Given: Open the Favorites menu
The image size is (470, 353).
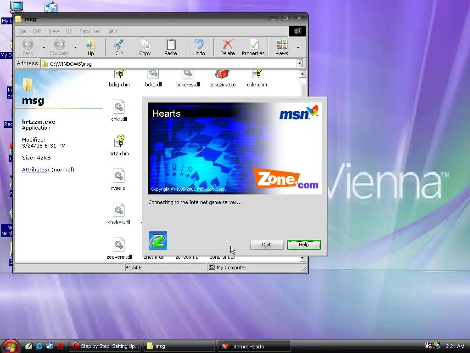Looking at the screenshot, I should click(90, 31).
